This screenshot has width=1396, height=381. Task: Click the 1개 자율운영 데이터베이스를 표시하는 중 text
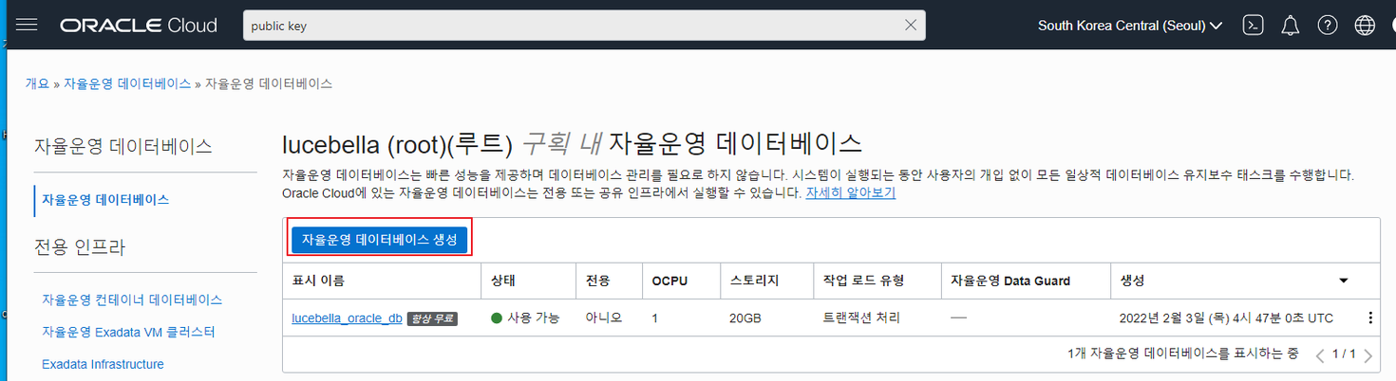point(1183,354)
